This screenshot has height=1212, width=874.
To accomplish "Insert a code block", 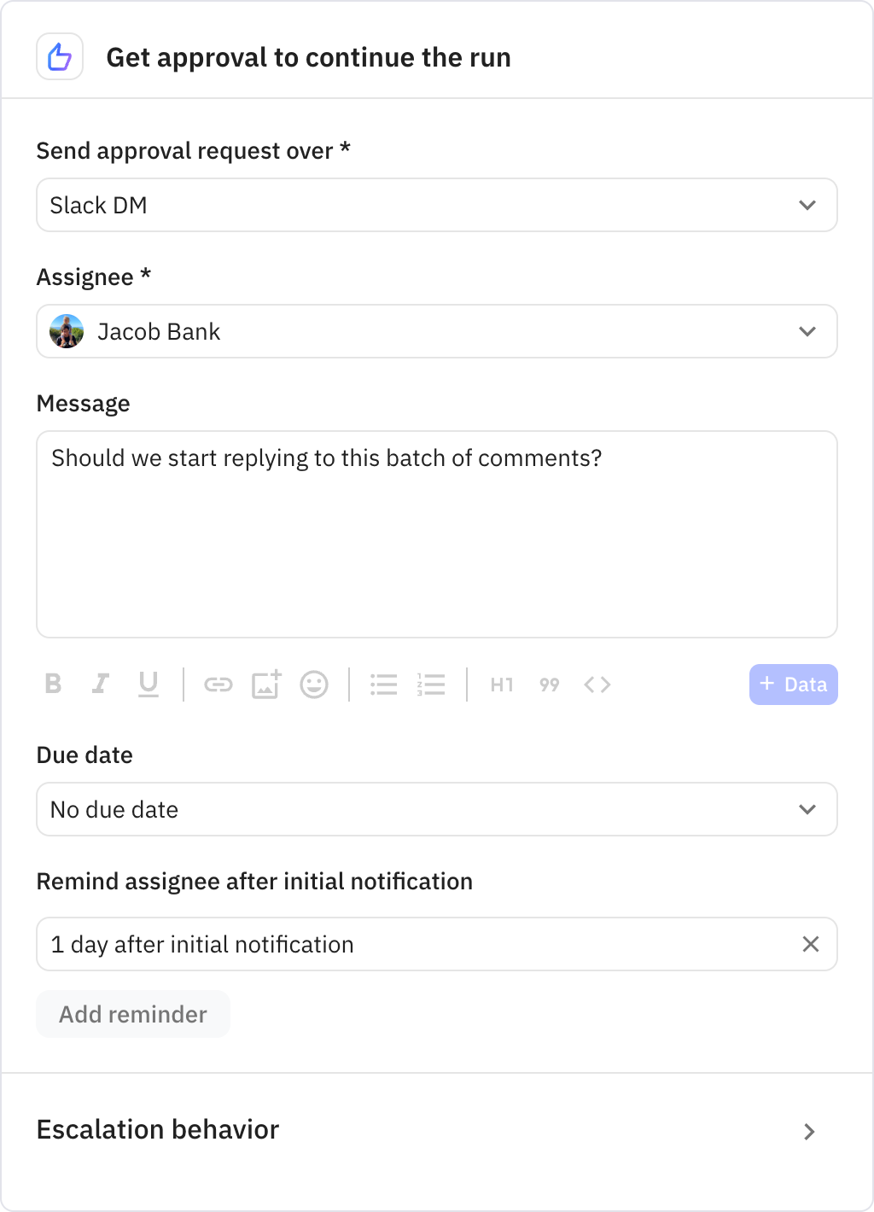I will tap(597, 684).
